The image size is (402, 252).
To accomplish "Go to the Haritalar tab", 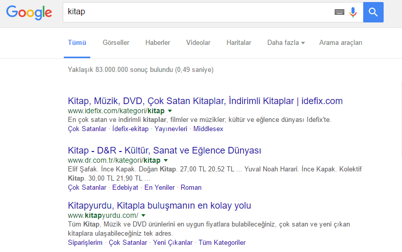I will (x=239, y=43).
